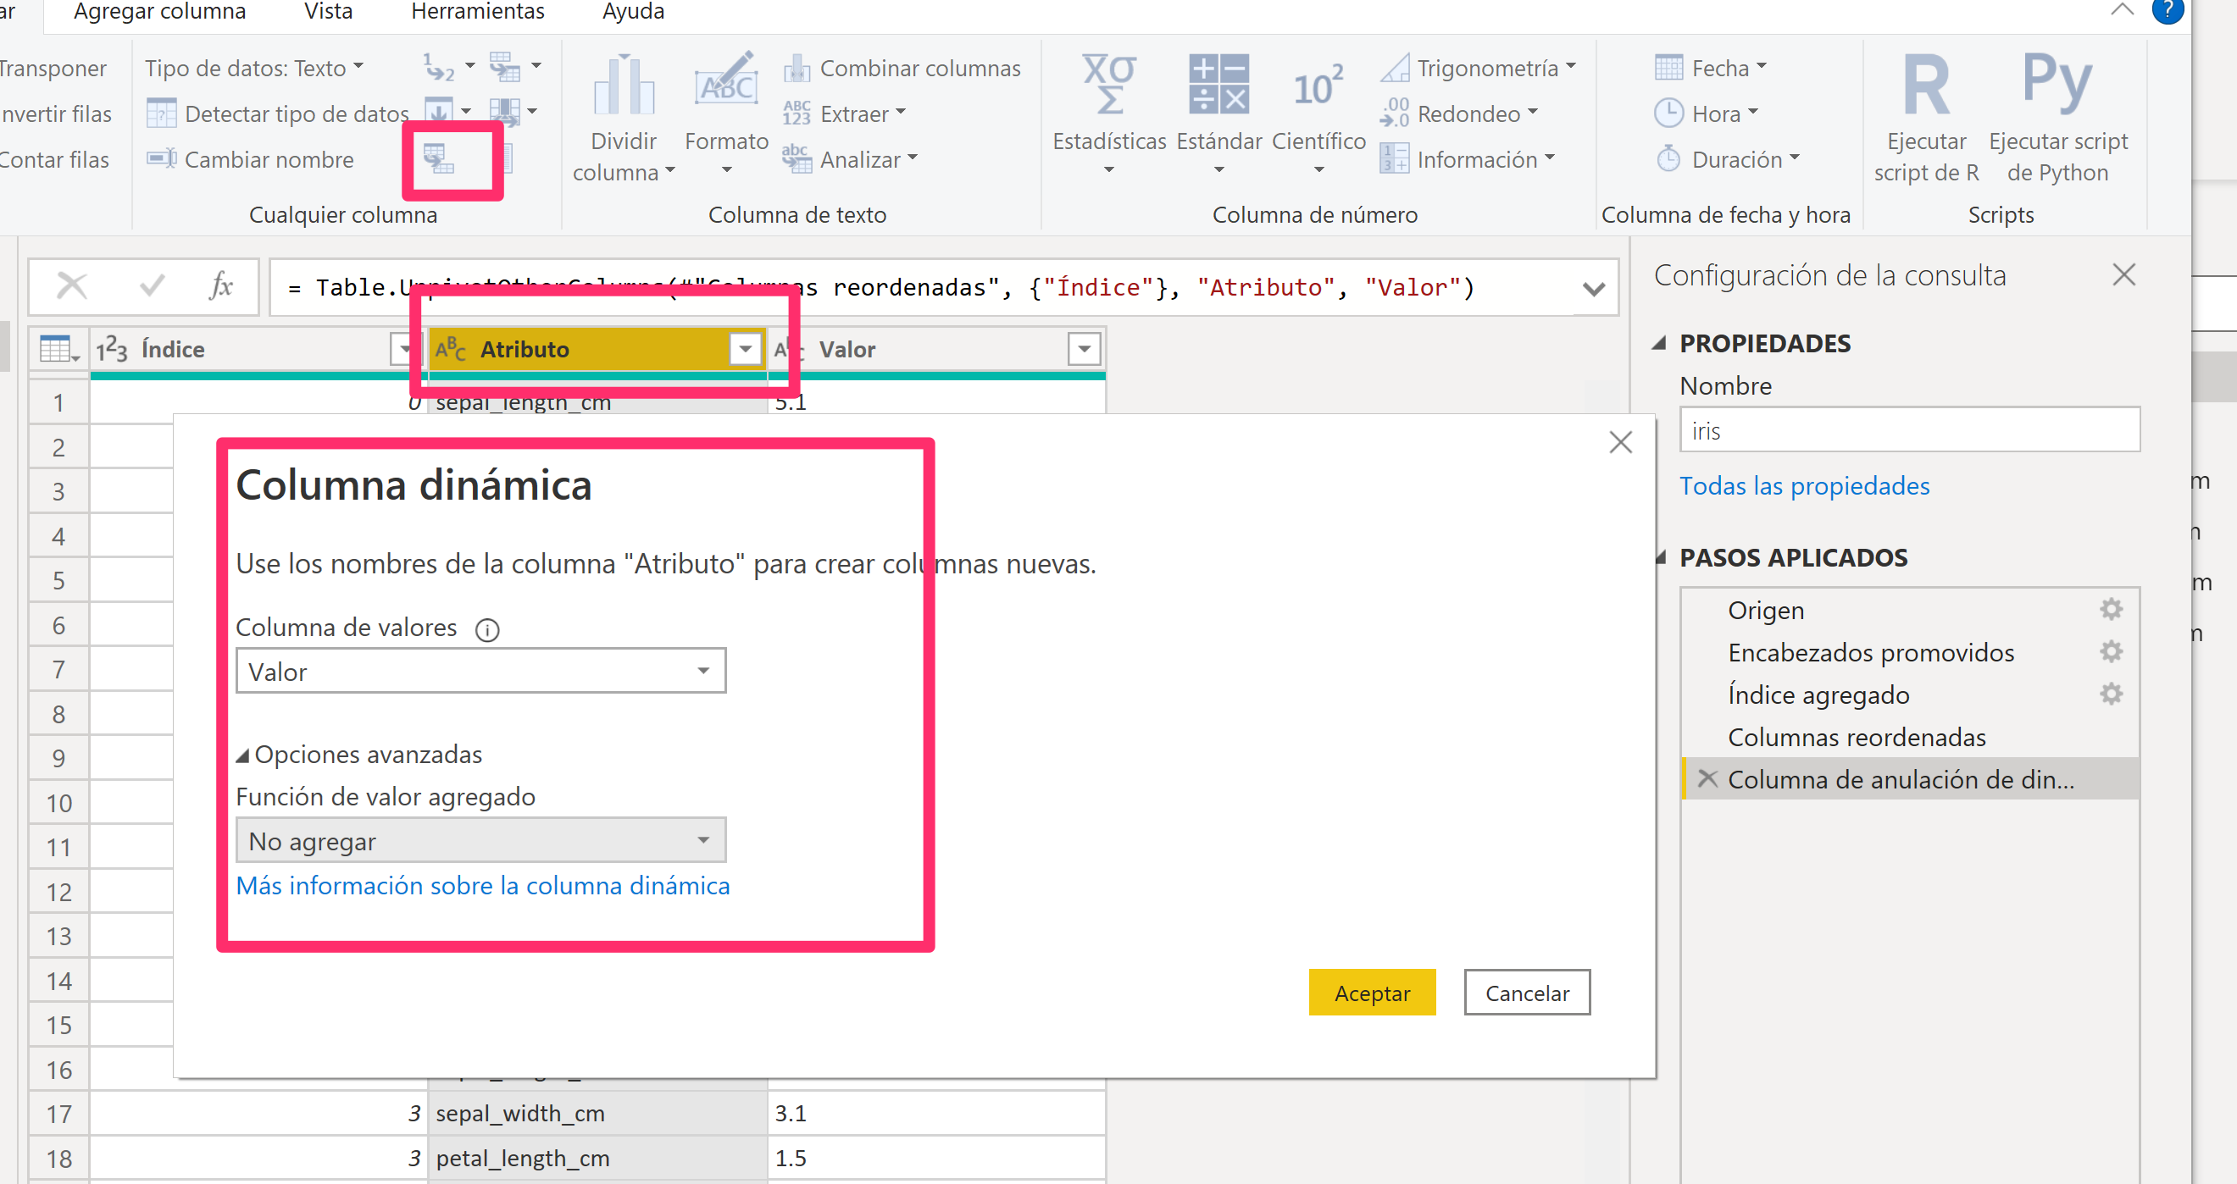Click the formula bar input field
The width and height of the screenshot is (2237, 1184).
point(940,288)
